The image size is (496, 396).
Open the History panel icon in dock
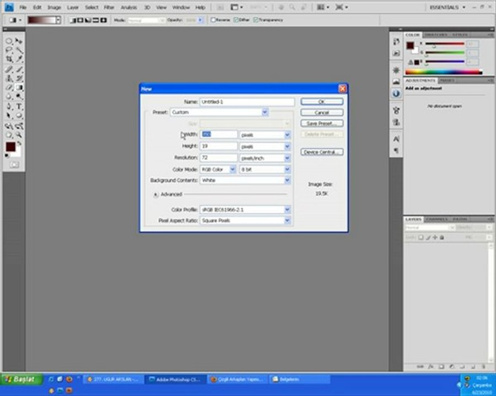tap(396, 41)
